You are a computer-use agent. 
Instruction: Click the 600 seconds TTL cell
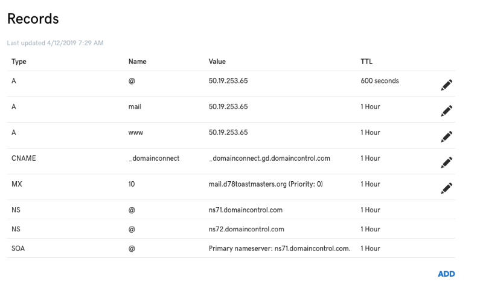[x=380, y=81]
